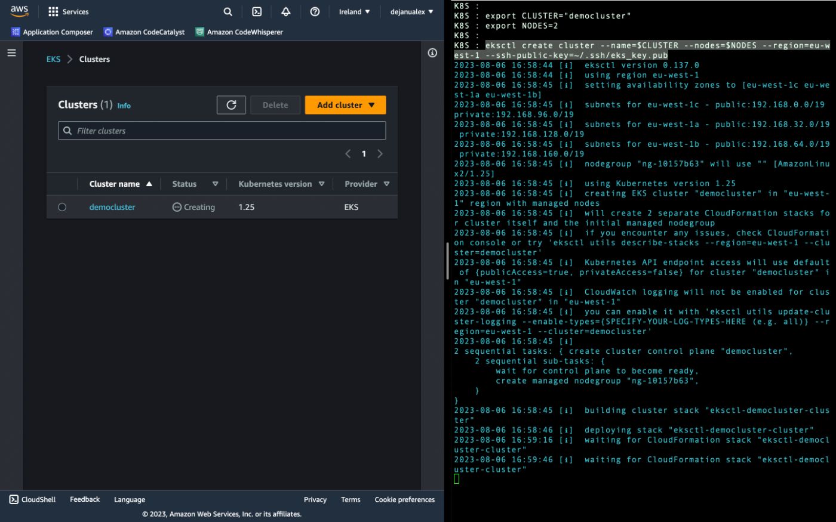The height and width of the screenshot is (522, 836).
Task: Open the help question mark icon
Action: click(315, 11)
